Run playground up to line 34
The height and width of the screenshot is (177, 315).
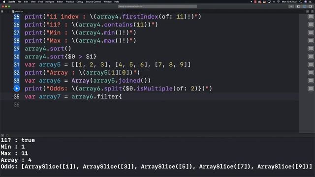[x=16, y=88]
